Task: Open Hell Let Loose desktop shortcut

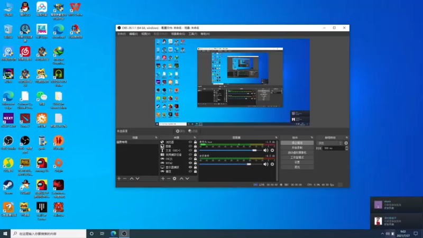Action: point(42,211)
